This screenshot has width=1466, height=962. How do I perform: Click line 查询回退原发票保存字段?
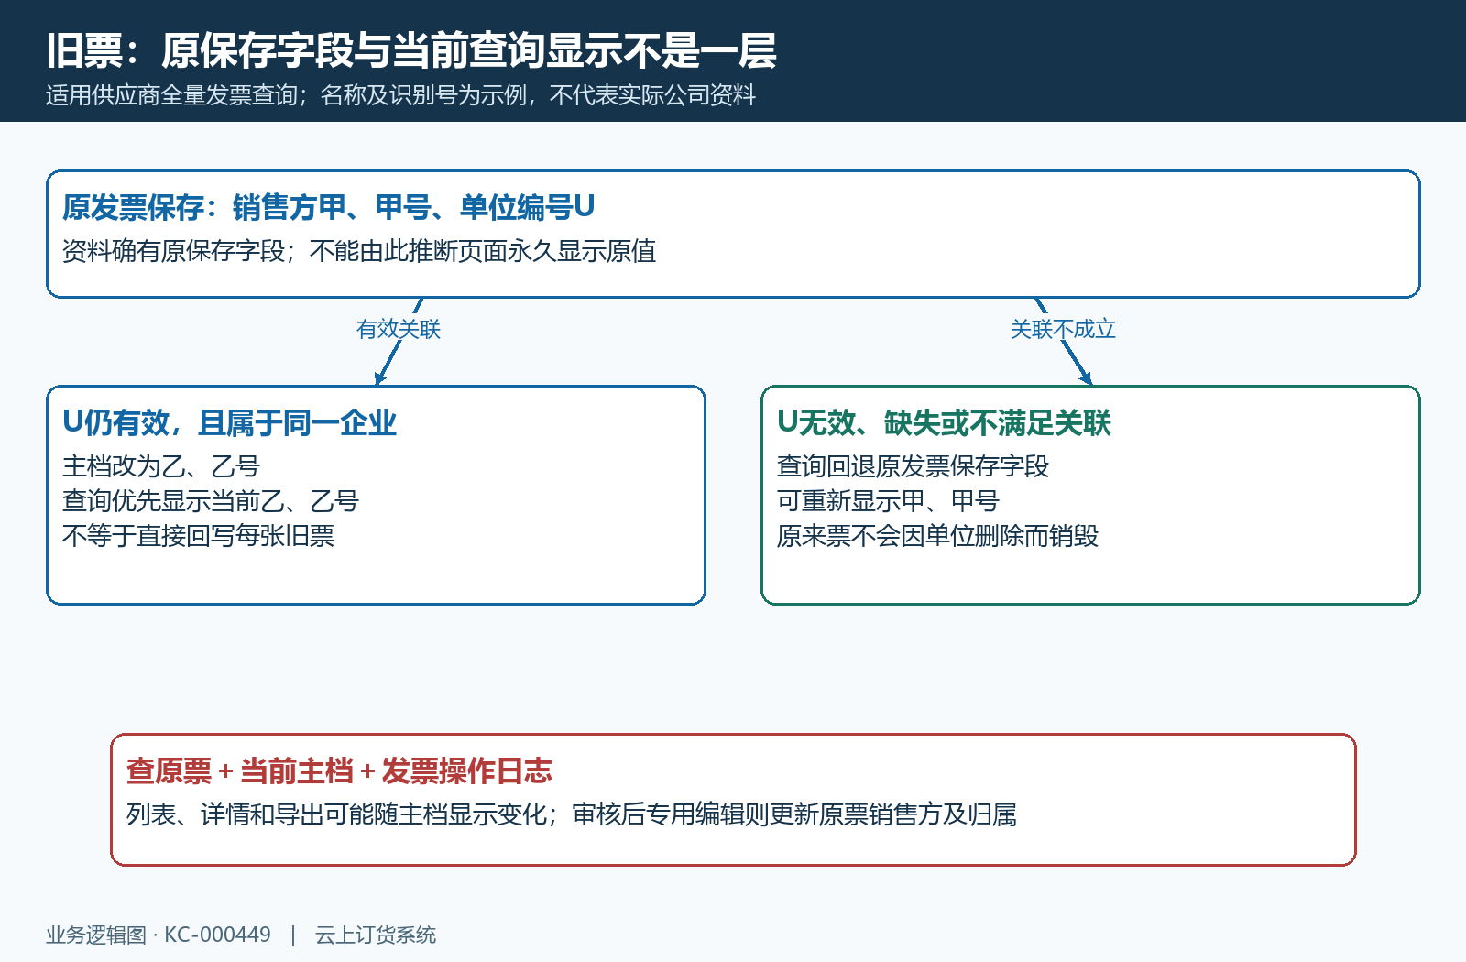[913, 466]
